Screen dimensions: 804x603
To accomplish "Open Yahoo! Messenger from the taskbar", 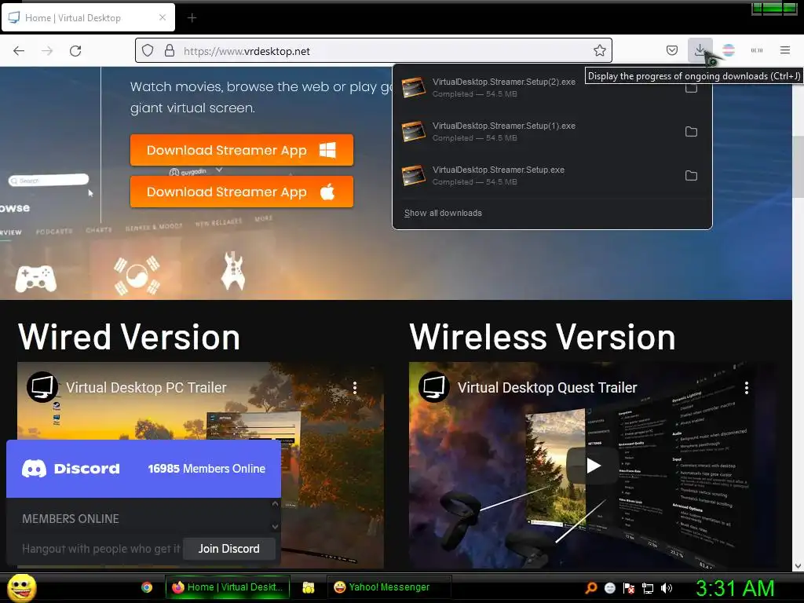I will 389,587.
